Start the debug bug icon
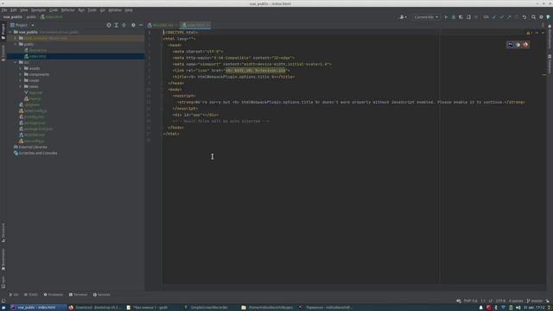Screen dimensions: 553x311 [454, 17]
